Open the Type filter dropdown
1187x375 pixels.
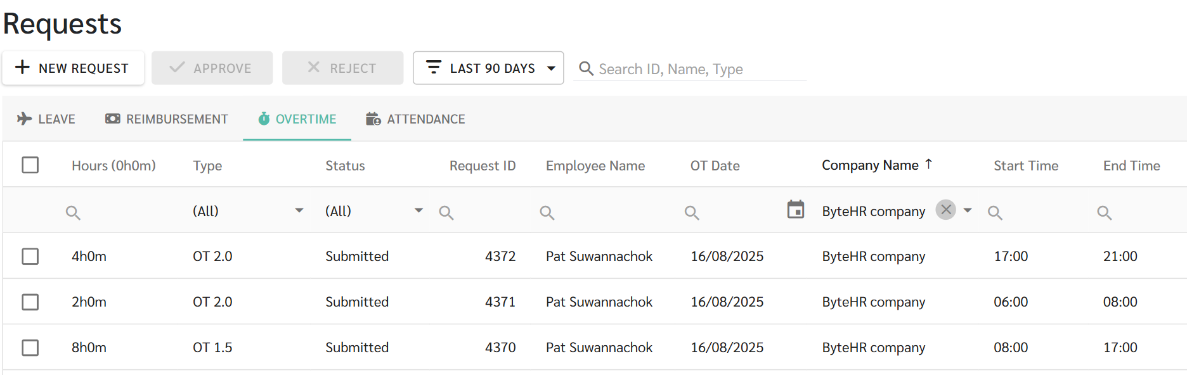pos(299,211)
